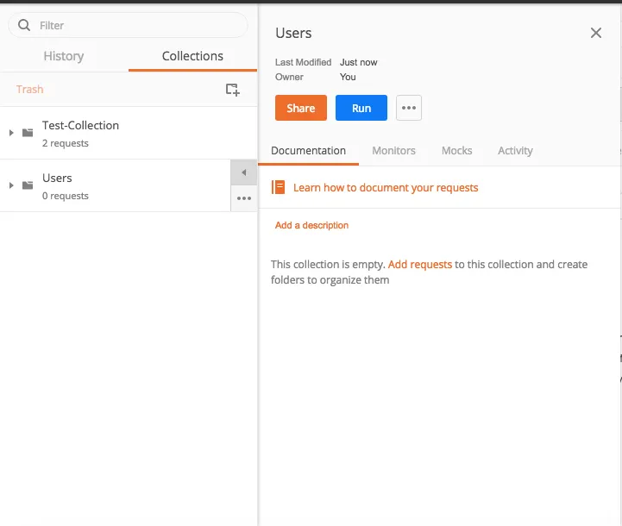Open the Mocks tab
This screenshot has height=526, width=622.
[x=457, y=151]
